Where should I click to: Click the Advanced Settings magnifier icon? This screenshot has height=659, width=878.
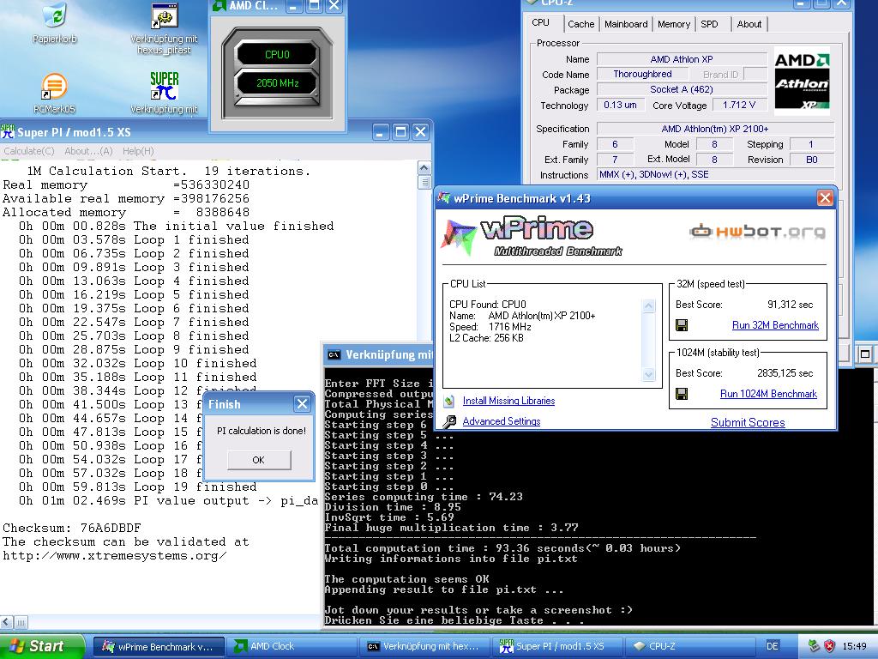coord(448,421)
